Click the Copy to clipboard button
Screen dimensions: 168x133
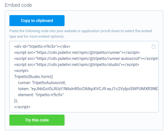[x=37, y=21]
